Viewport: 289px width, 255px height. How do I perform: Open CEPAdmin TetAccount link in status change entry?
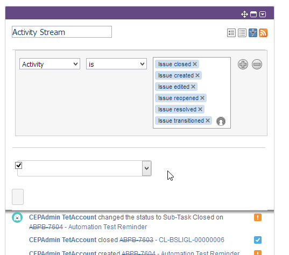pyautogui.click(x=62, y=217)
